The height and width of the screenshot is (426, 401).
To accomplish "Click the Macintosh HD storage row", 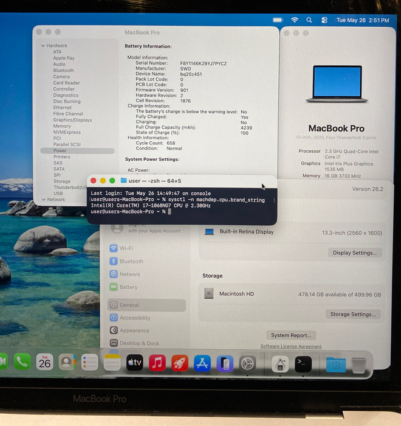I will point(292,294).
